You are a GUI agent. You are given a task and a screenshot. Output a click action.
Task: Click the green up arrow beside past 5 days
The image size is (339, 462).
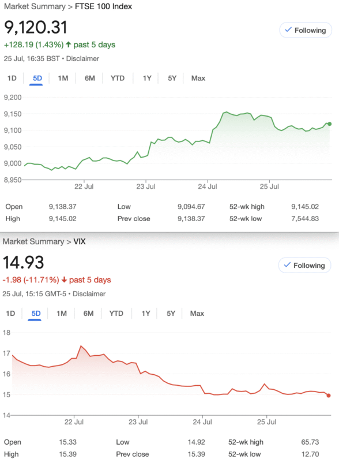pyautogui.click(x=68, y=44)
